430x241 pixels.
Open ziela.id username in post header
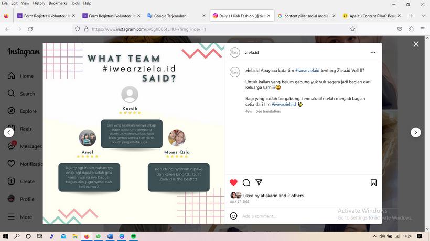(252, 52)
